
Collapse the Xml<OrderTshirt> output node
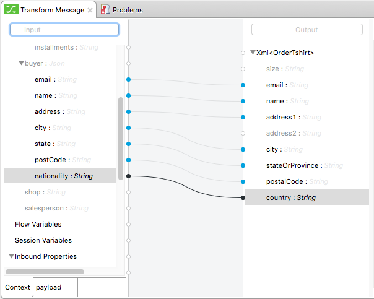[x=253, y=53]
